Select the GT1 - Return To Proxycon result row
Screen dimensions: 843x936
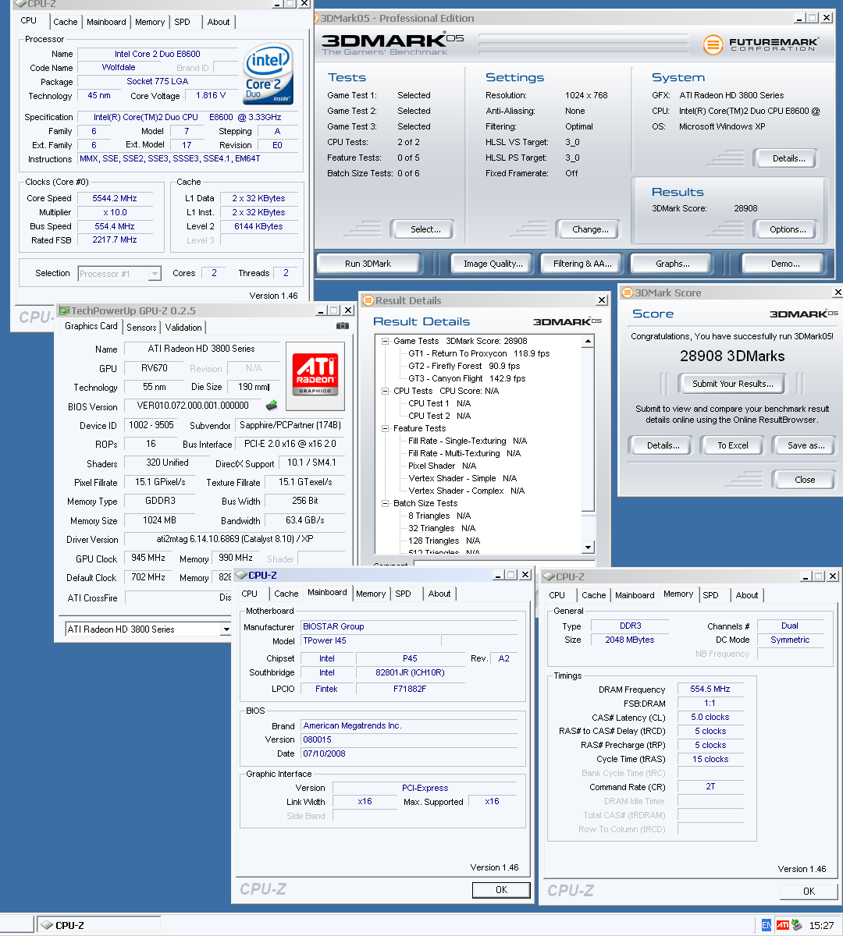479,353
